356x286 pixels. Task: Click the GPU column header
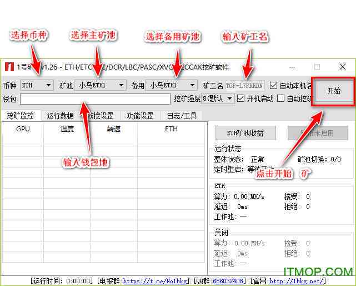coord(23,129)
